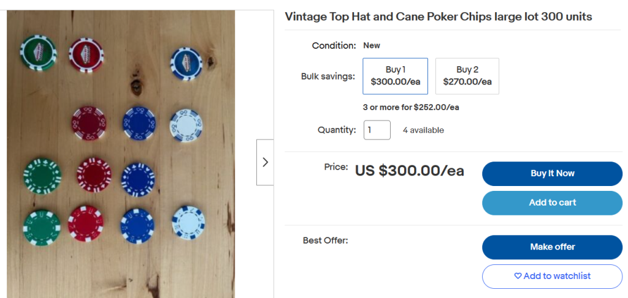Click the listing title text
Viewport: 628px width, 298px height.
click(438, 17)
